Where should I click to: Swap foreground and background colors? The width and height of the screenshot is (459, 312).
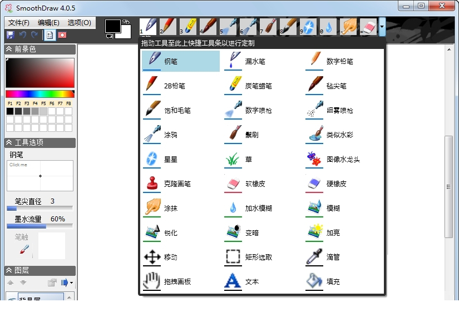click(x=126, y=22)
